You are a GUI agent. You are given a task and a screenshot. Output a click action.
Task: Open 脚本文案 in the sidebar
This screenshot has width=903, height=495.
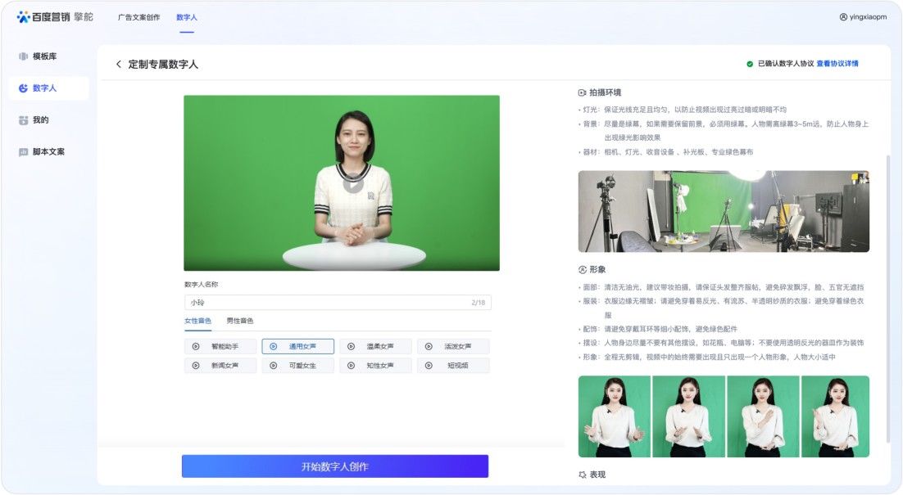pos(48,152)
